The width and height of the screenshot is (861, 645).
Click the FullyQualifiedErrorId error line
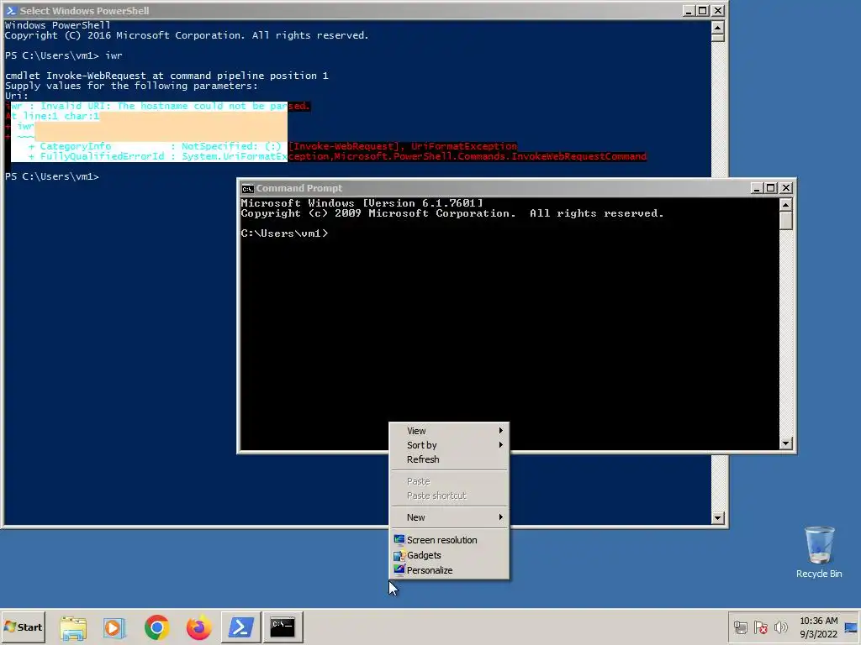337,156
